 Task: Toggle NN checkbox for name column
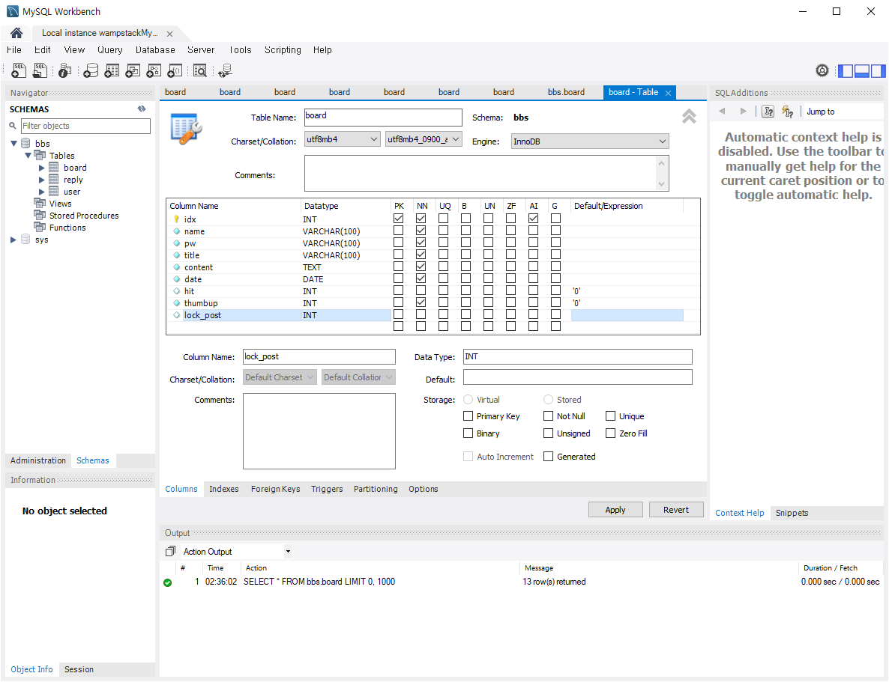click(421, 231)
